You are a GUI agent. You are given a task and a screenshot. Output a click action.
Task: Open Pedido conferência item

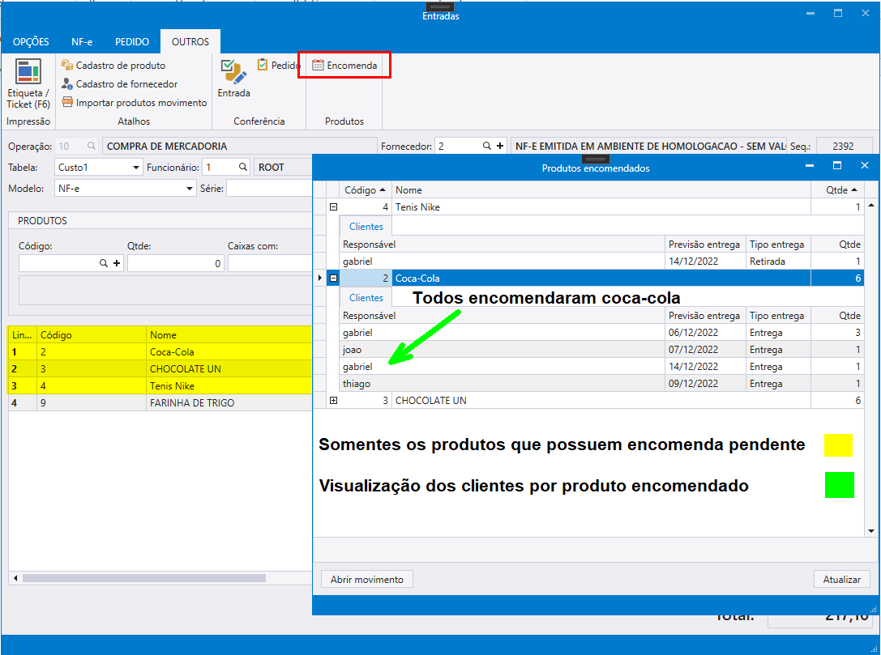[x=278, y=65]
